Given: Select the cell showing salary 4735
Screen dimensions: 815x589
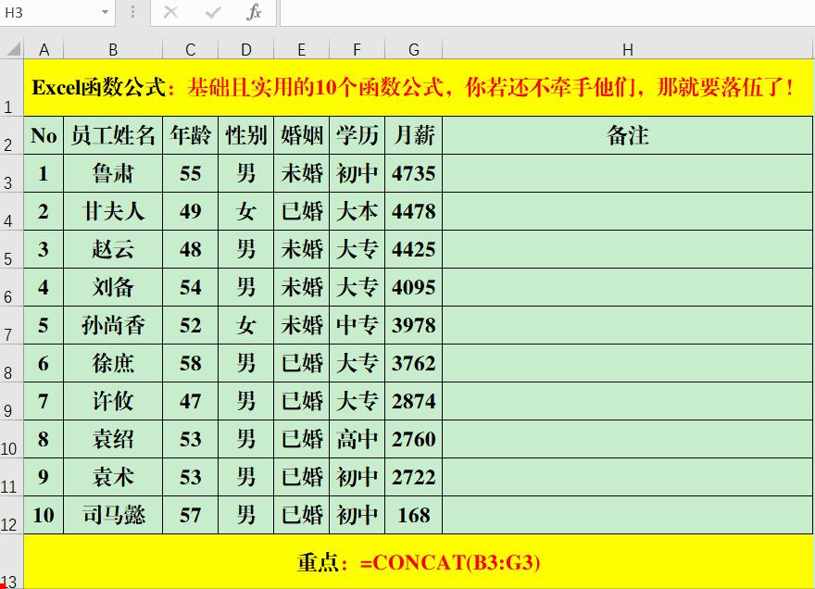Looking at the screenshot, I should 413,173.
